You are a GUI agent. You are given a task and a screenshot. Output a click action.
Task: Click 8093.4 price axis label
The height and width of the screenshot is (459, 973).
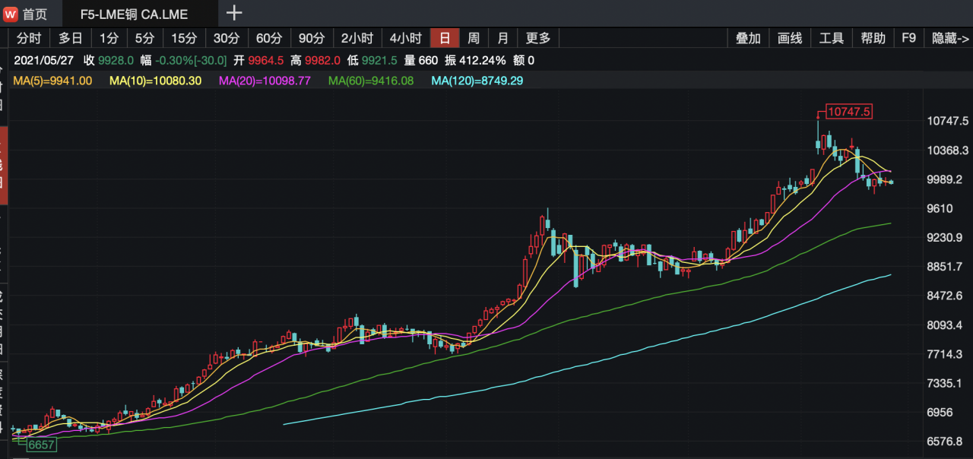[x=945, y=325]
